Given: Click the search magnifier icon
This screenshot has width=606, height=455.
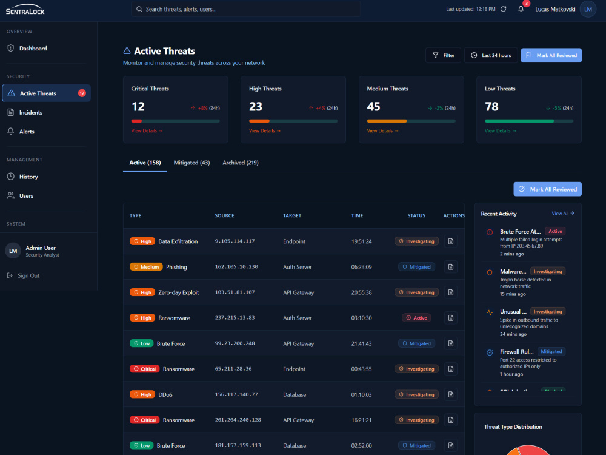Looking at the screenshot, I should coord(139,9).
